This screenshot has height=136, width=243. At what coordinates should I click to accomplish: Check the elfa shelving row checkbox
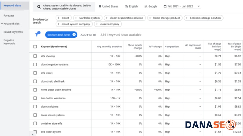point(35,56)
